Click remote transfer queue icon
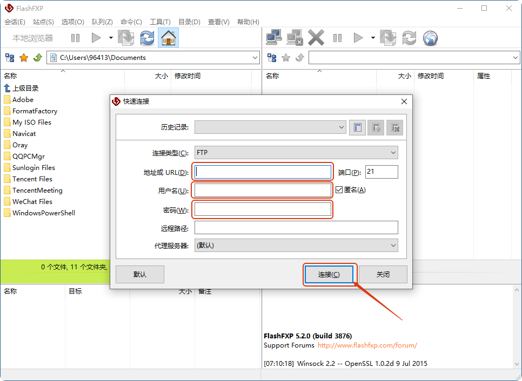This screenshot has height=381, width=522. click(x=388, y=38)
